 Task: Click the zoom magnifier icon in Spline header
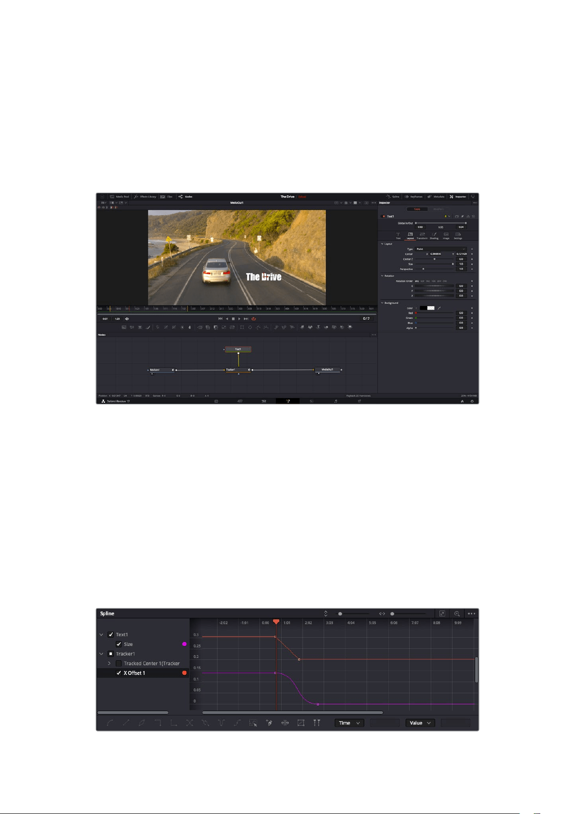click(x=457, y=614)
